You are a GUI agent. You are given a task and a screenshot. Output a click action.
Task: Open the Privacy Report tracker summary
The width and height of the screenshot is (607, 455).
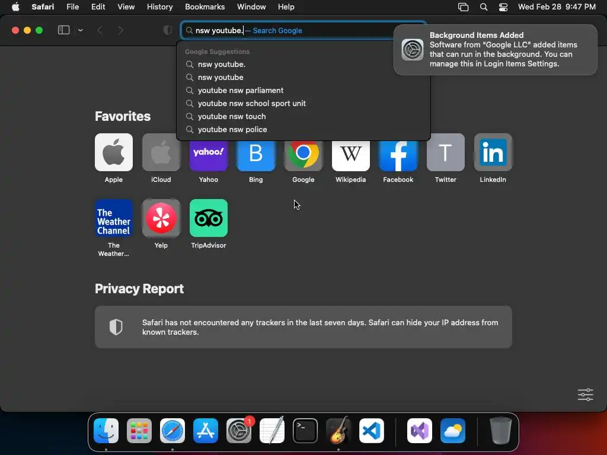pyautogui.click(x=303, y=327)
